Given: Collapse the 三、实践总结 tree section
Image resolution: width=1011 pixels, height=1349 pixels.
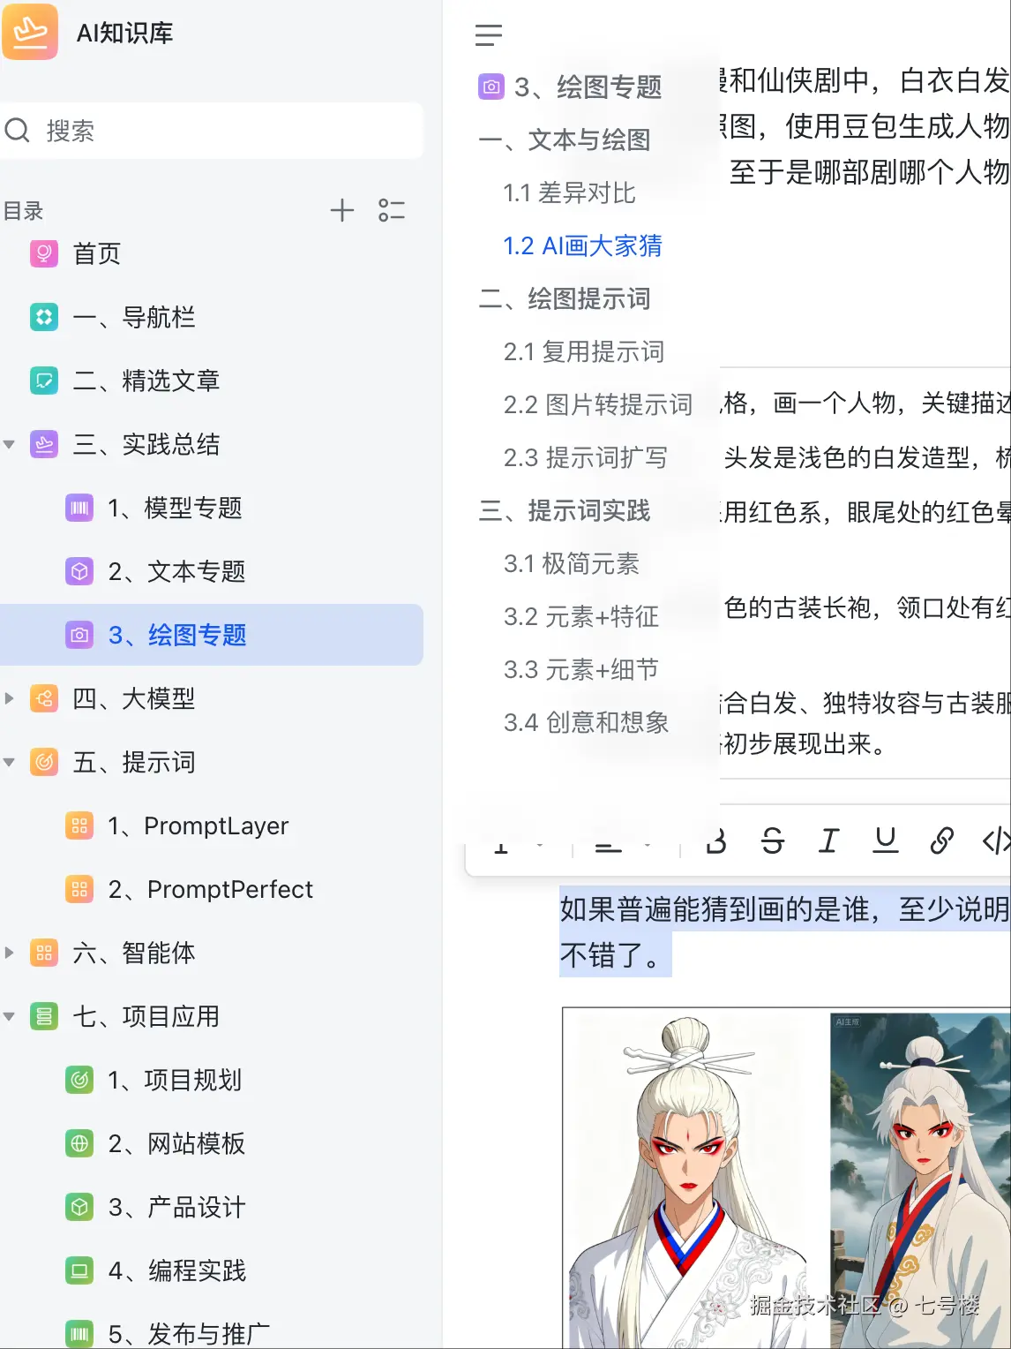Looking at the screenshot, I should [x=9, y=444].
